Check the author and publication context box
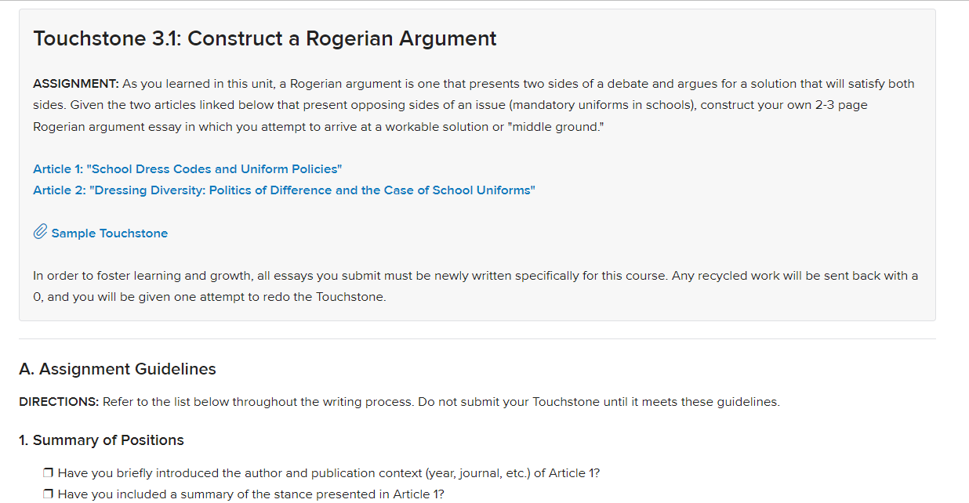The width and height of the screenshot is (969, 503). [49, 473]
